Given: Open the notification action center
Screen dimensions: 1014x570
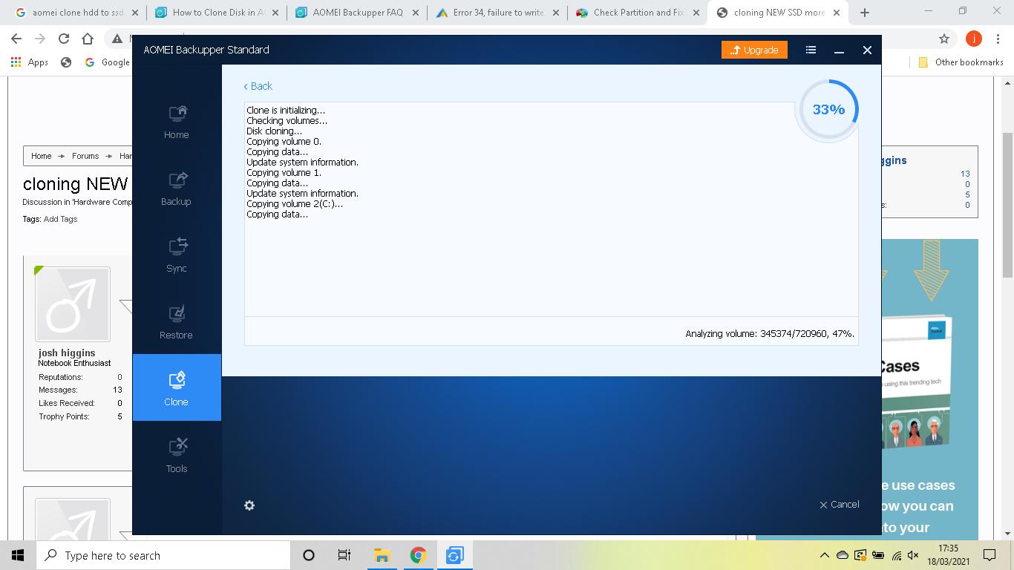Looking at the screenshot, I should click(990, 555).
